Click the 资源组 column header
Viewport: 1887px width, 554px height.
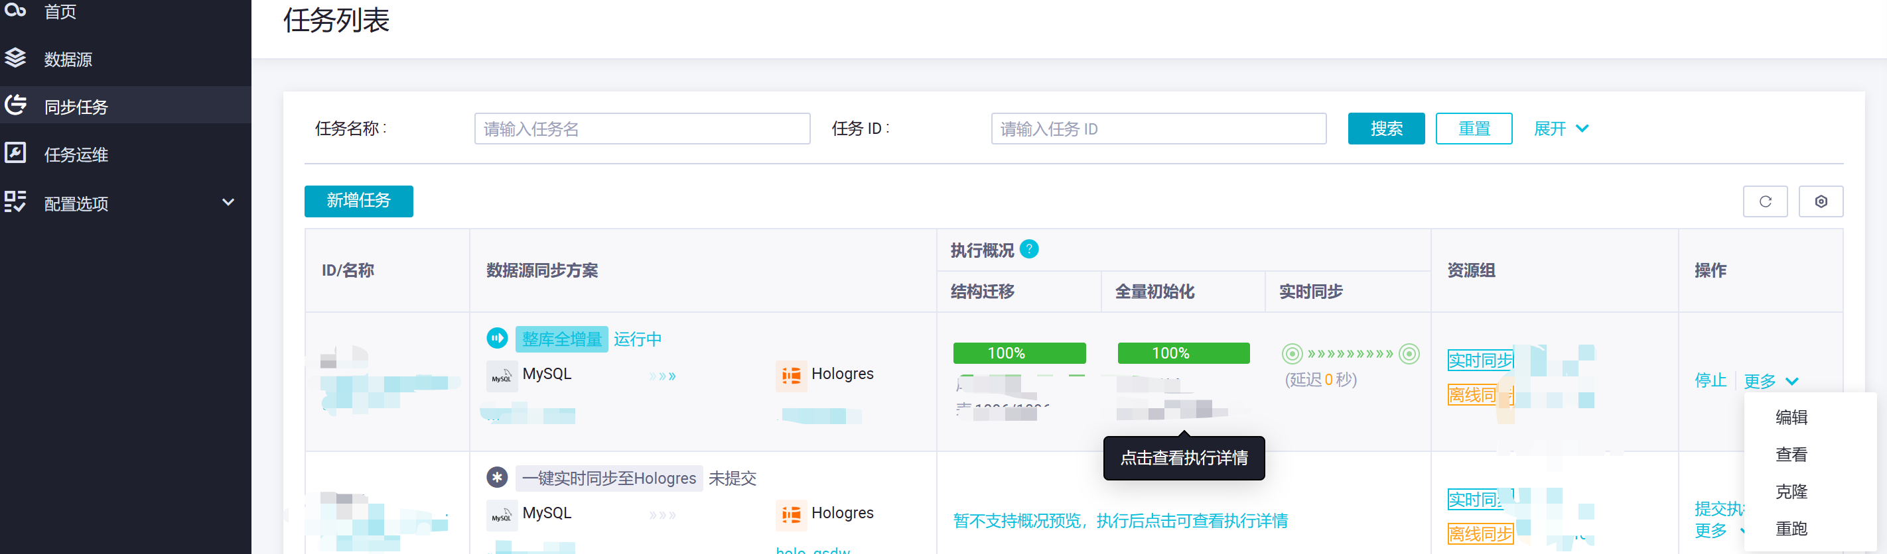pyautogui.click(x=1471, y=270)
